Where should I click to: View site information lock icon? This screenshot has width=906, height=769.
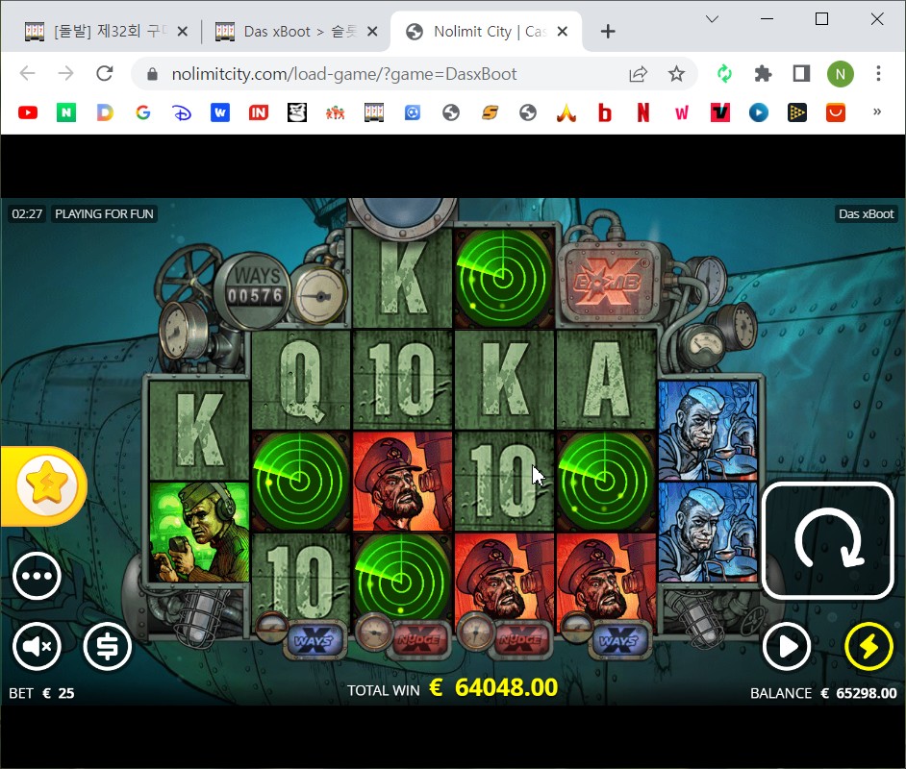click(x=152, y=74)
